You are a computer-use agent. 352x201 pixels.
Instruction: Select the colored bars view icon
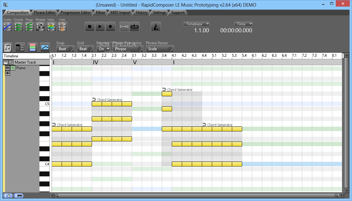(x=33, y=47)
